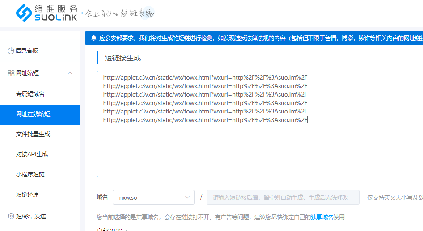Click the bell notification icon in banner
This screenshot has width=423, height=231.
tap(93, 38)
